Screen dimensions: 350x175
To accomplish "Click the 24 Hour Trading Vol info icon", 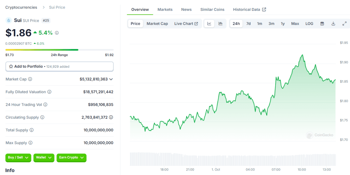I will [x=45, y=104].
